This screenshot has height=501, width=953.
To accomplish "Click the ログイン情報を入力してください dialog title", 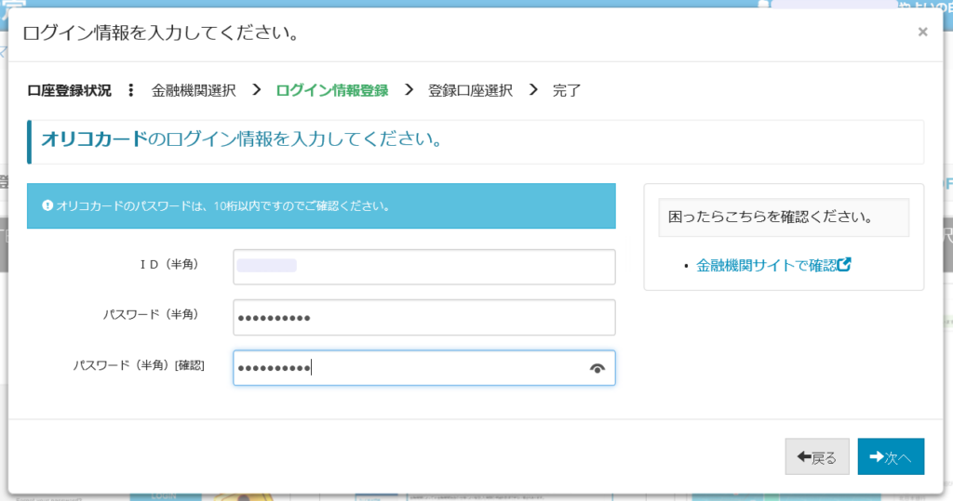I will point(162,33).
